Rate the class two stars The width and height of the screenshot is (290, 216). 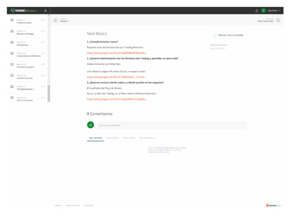(214, 48)
